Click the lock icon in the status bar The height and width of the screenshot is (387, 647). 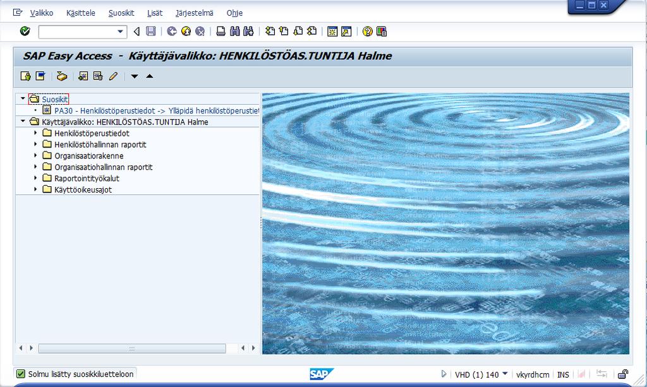[x=622, y=374]
